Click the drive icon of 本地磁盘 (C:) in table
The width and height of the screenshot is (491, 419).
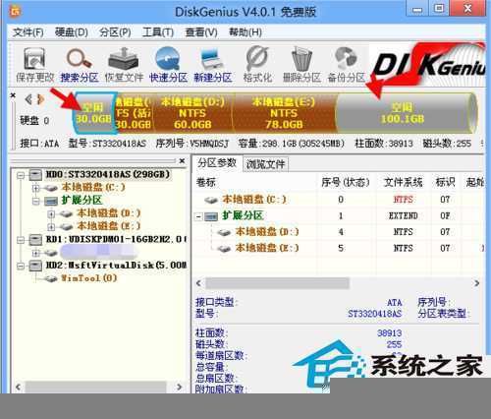(211, 200)
